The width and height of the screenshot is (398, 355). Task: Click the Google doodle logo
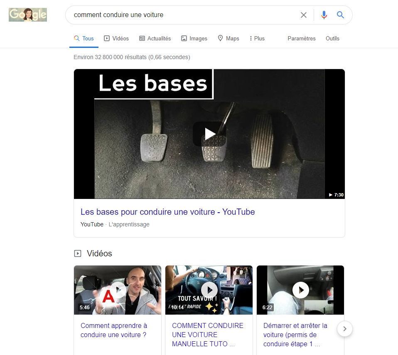tap(28, 15)
